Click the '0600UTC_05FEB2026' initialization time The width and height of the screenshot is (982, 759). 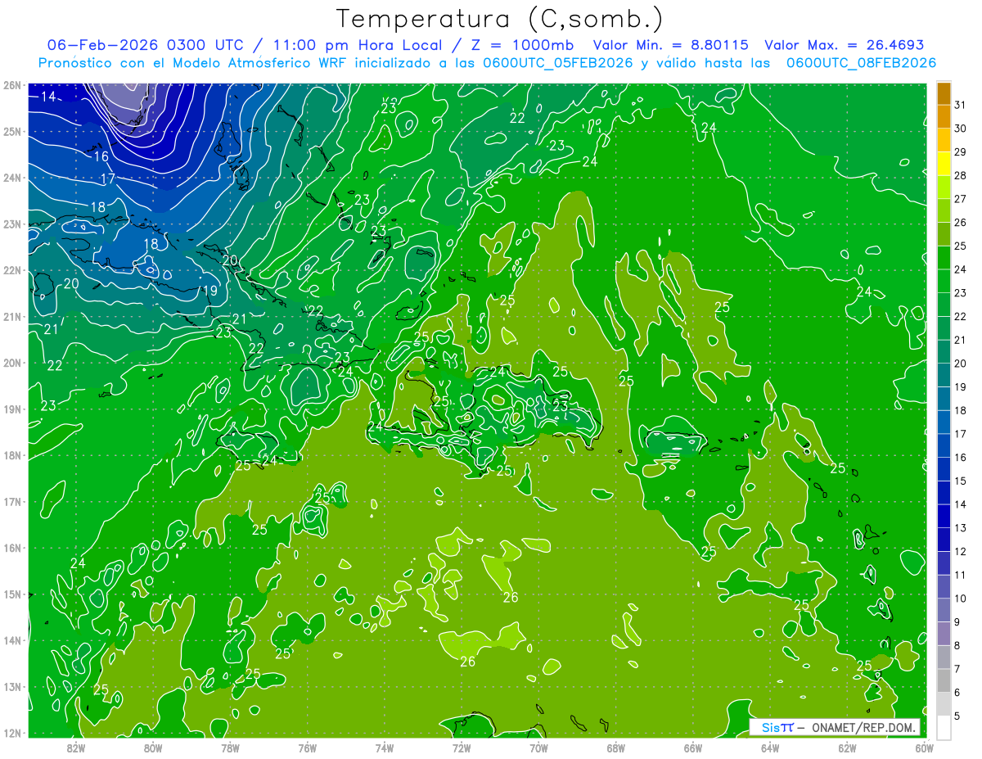[559, 63]
